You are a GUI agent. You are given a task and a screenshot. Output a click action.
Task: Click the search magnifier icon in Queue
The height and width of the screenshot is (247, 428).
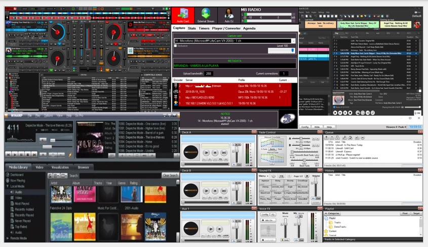click(x=344, y=137)
